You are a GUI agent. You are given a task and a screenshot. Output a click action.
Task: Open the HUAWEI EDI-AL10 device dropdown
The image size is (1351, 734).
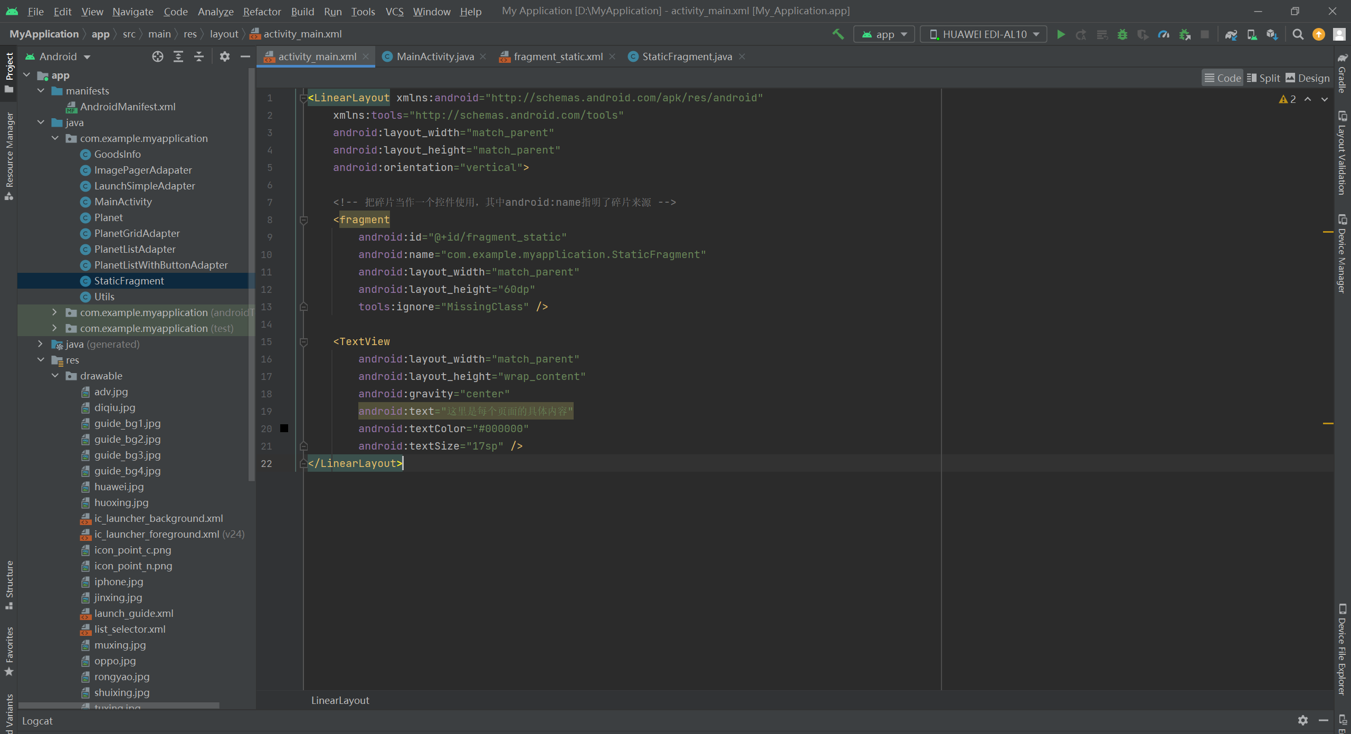click(984, 34)
